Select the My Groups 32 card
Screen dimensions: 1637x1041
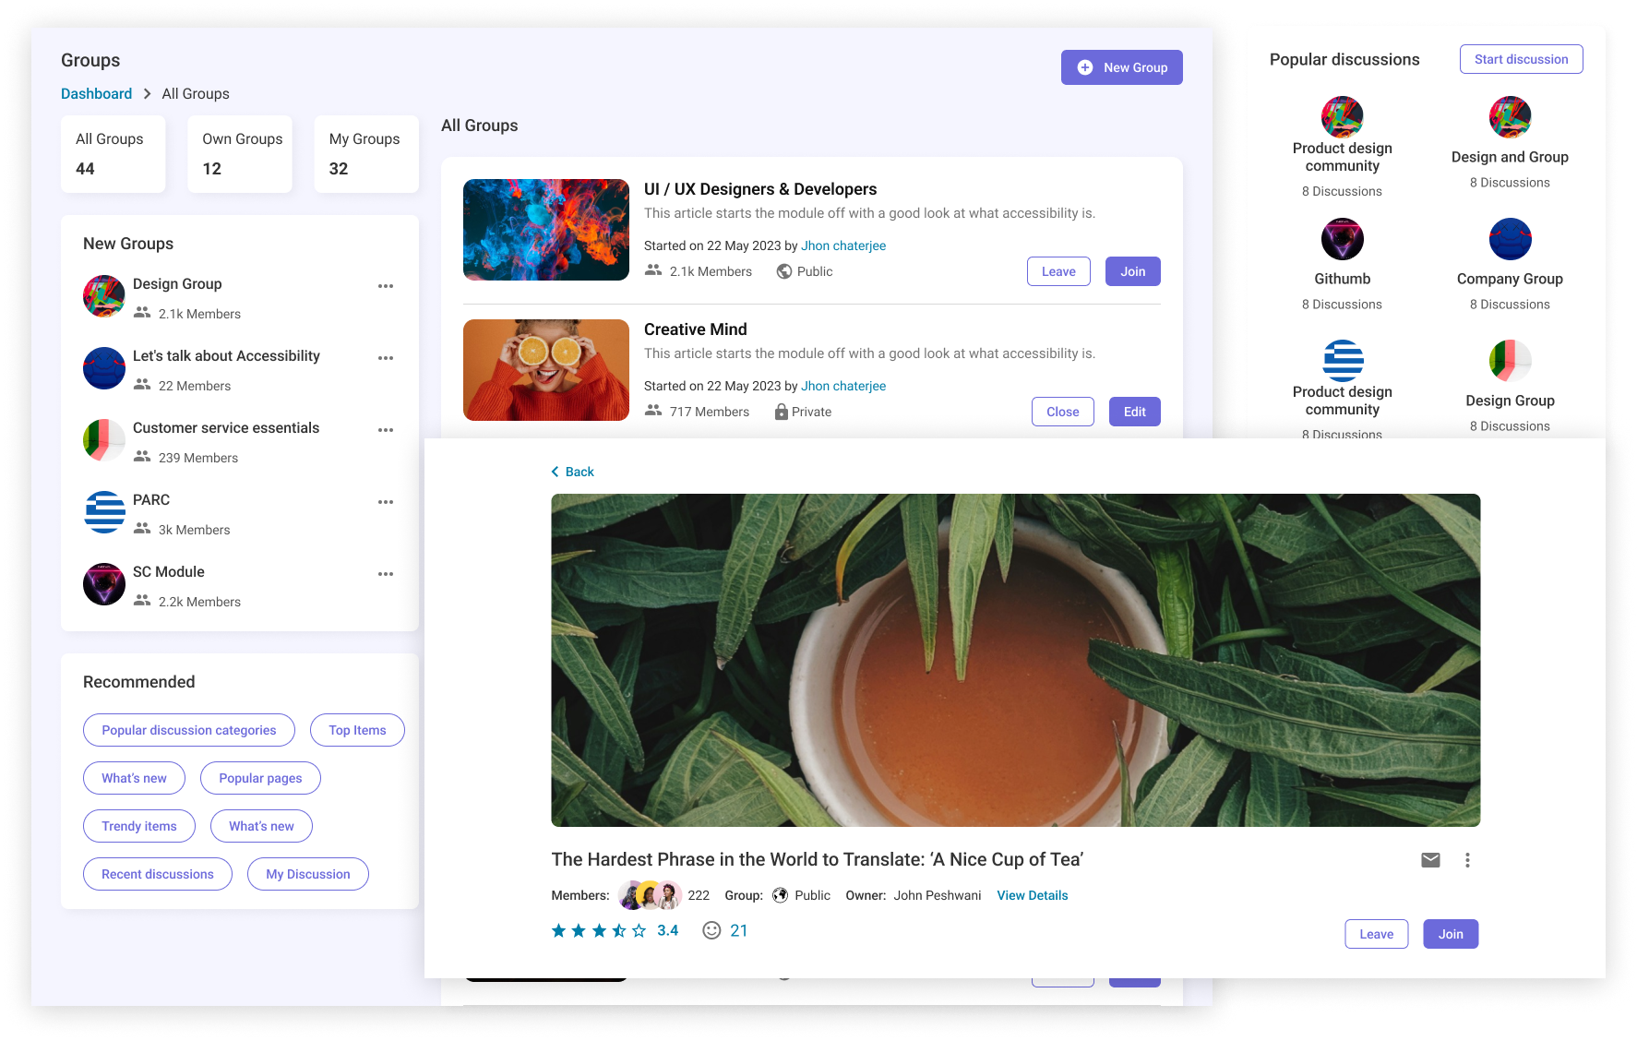[366, 154]
